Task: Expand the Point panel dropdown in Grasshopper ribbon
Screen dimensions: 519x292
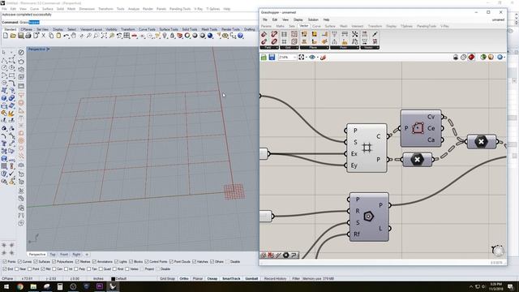Action: point(345,48)
